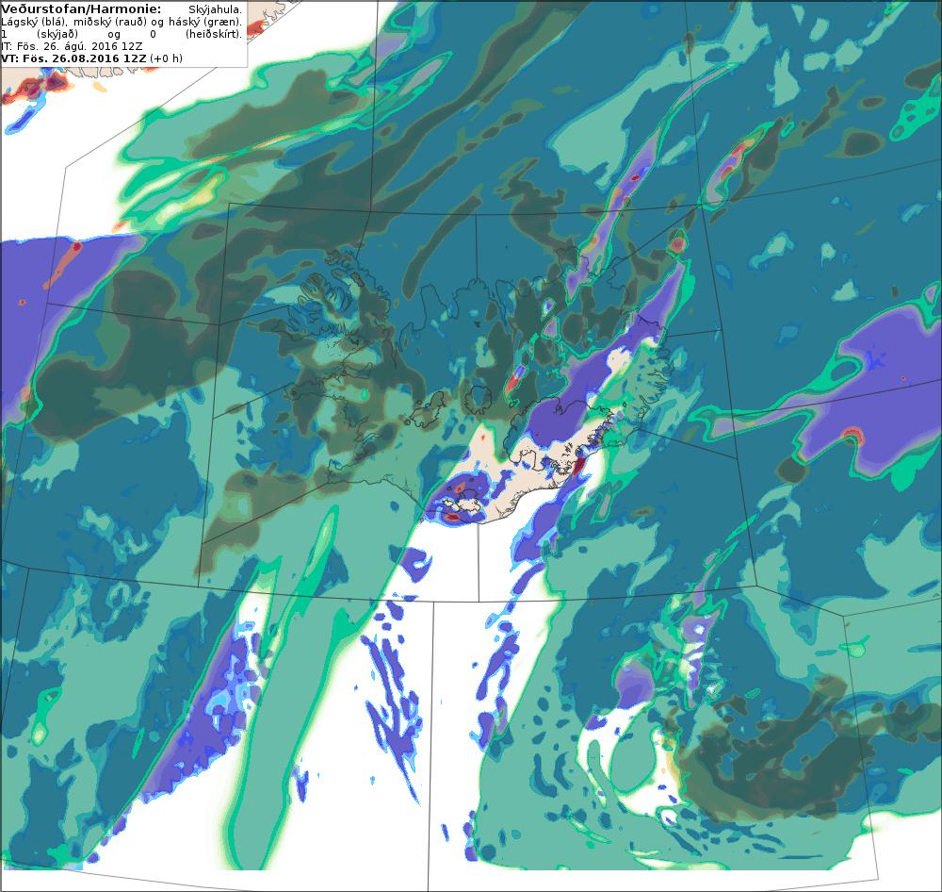Click the 'VT: Fös. 26.08.2016 12Z (+0 h)' text

[91, 58]
